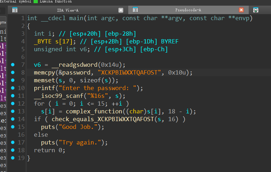The height and width of the screenshot is (172, 271).
Task: Click the "Try again." string
Action: click(80, 142)
